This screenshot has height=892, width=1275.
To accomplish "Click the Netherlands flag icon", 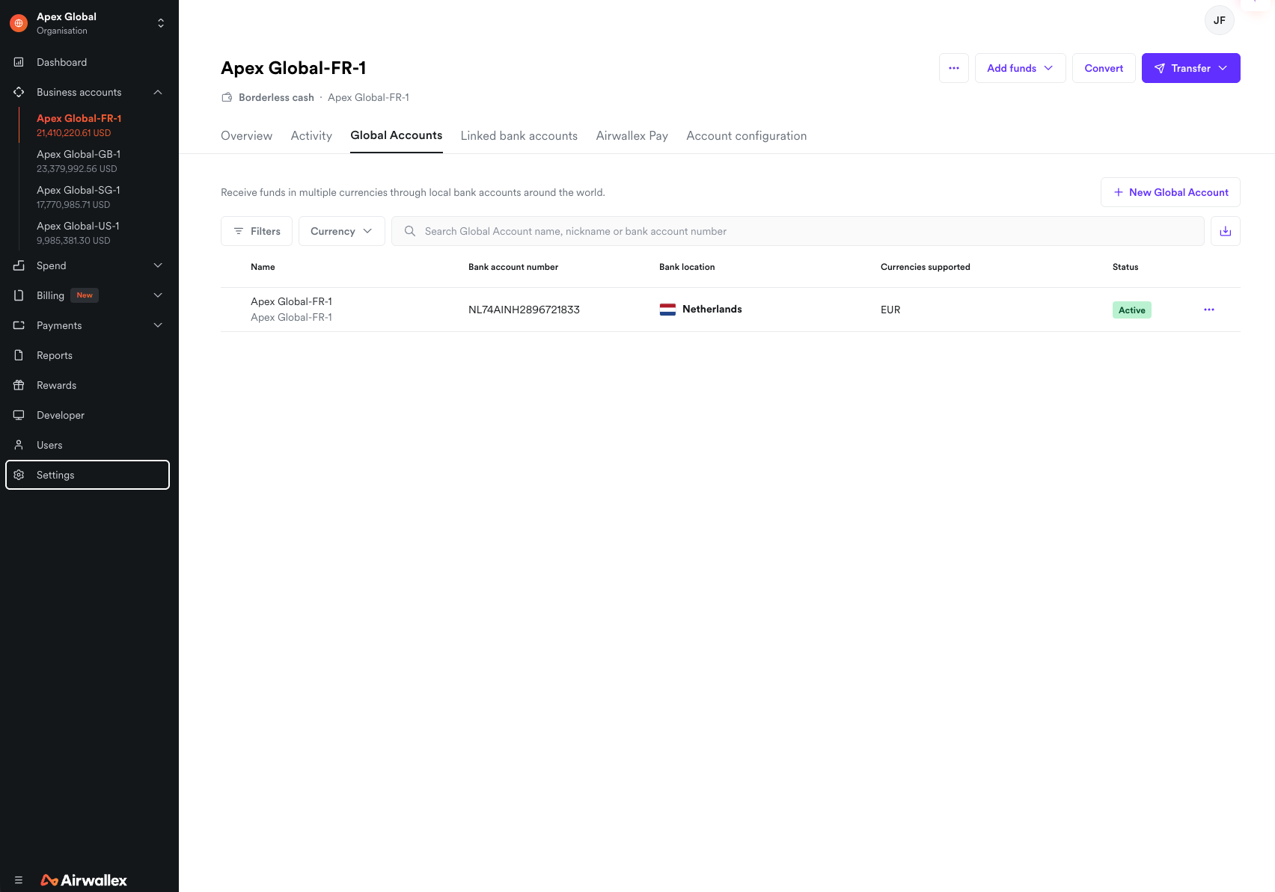I will 667,310.
